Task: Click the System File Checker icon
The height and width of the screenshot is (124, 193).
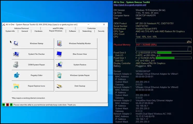Action: pyautogui.click(x=16, y=54)
